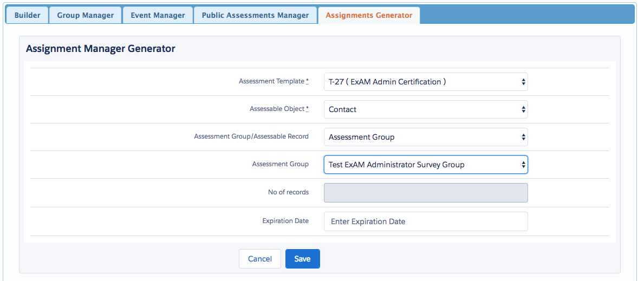Click the greyed-out No of records field

pos(426,193)
